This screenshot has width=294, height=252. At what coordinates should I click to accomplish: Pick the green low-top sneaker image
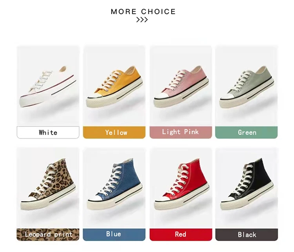pyautogui.click(x=247, y=86)
